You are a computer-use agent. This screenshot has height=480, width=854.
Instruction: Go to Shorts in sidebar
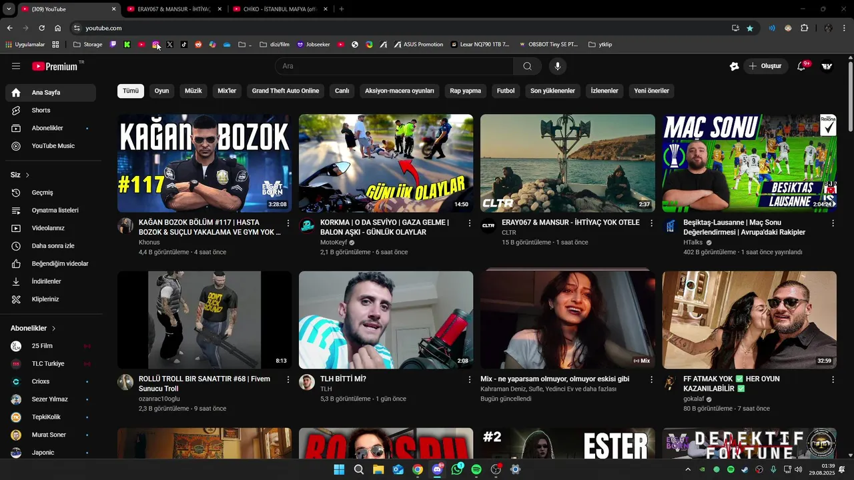point(51,111)
